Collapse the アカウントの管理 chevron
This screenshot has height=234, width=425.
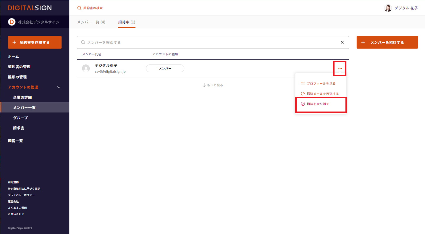(59, 87)
